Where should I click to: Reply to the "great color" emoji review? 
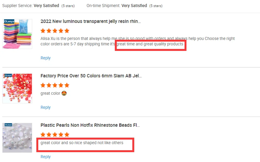click(45, 107)
